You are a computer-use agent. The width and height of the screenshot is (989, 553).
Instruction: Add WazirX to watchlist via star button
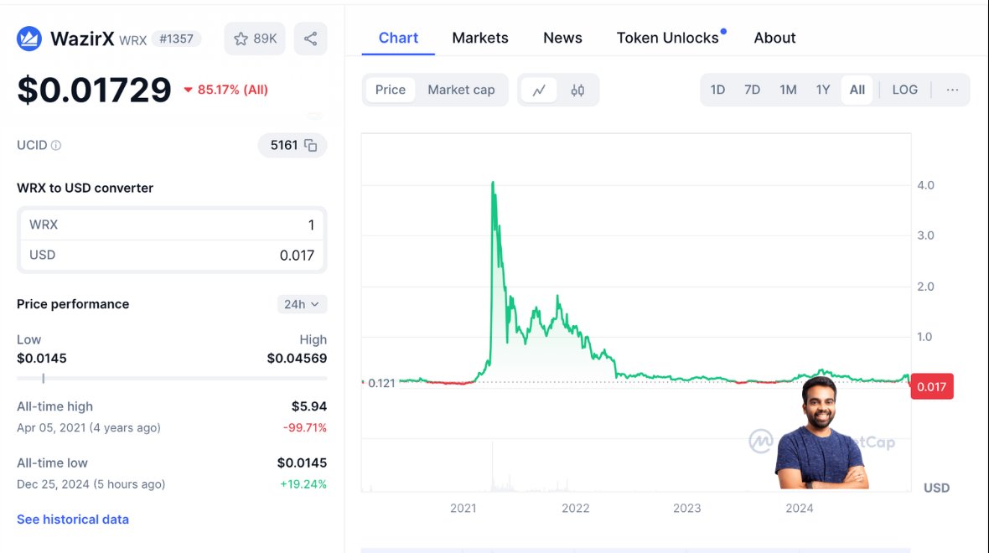pos(255,39)
